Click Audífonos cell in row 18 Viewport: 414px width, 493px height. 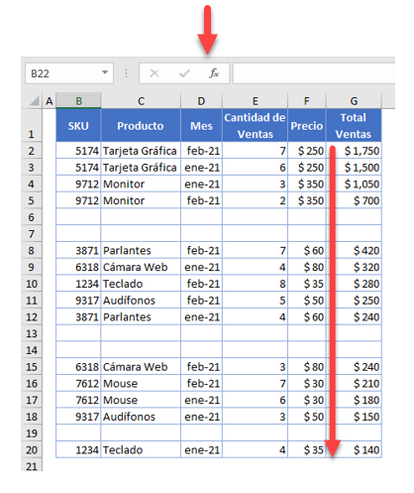point(141,417)
